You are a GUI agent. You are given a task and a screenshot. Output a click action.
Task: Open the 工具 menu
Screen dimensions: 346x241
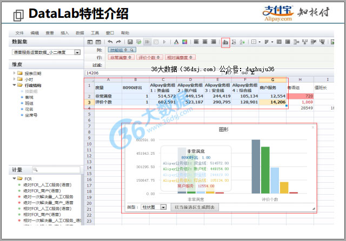[x=95, y=33]
